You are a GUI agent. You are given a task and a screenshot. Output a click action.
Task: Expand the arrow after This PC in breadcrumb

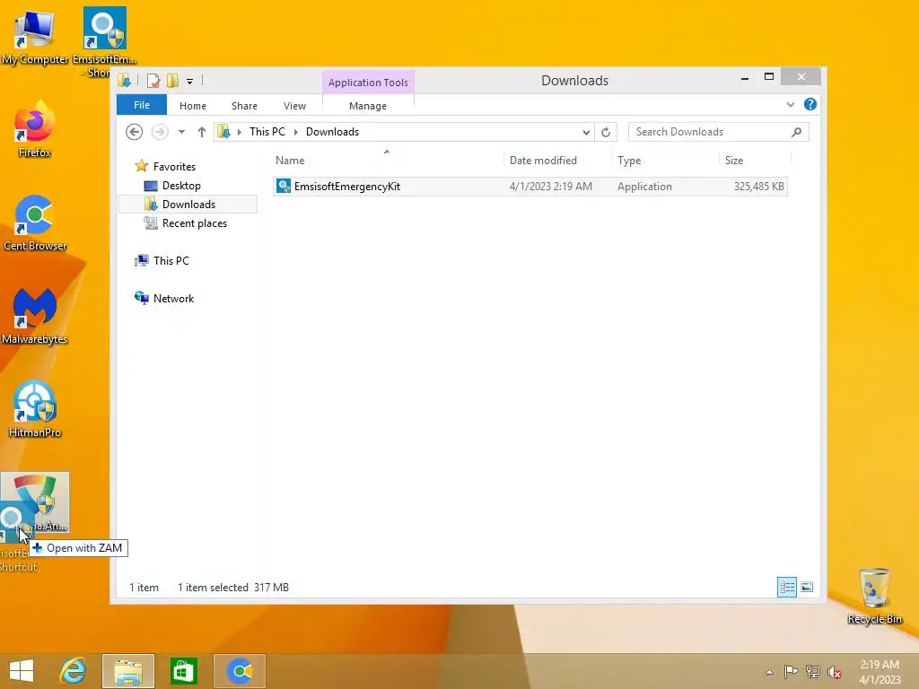pos(295,132)
